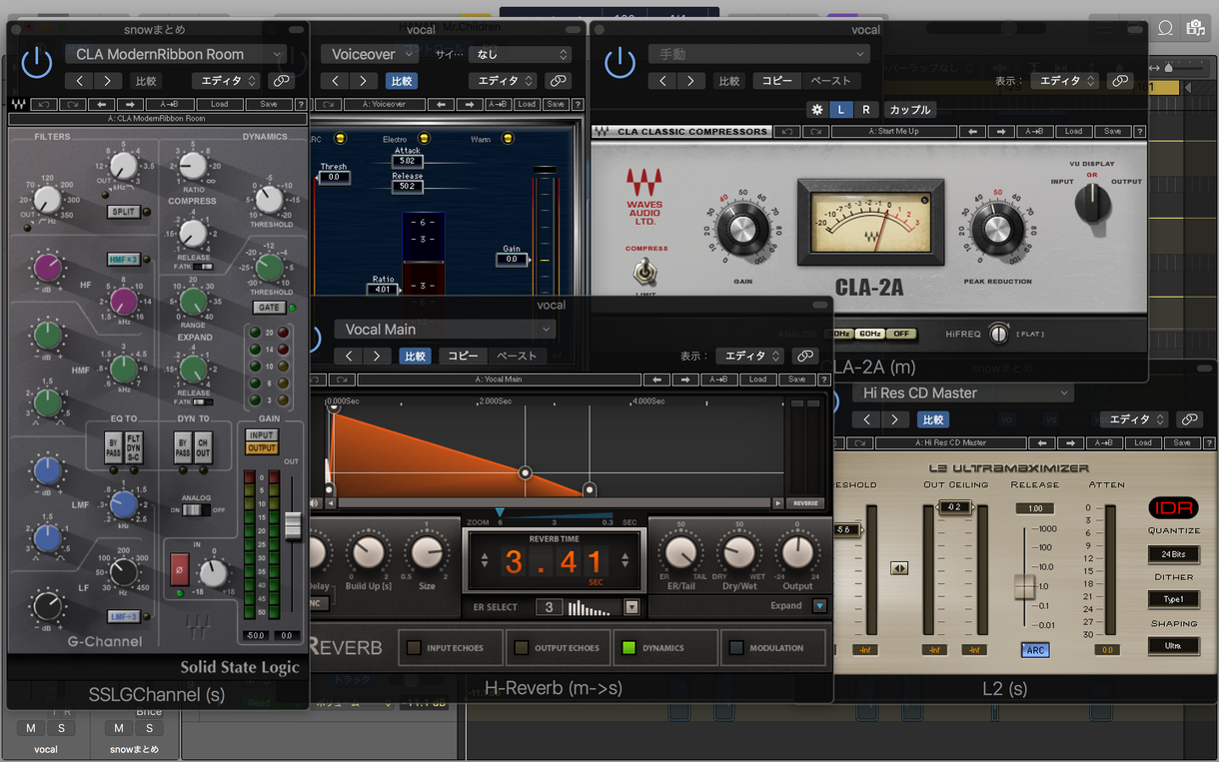Open the gear settings in the CLA-2A header
Screen dimensions: 1219x762
click(x=817, y=110)
